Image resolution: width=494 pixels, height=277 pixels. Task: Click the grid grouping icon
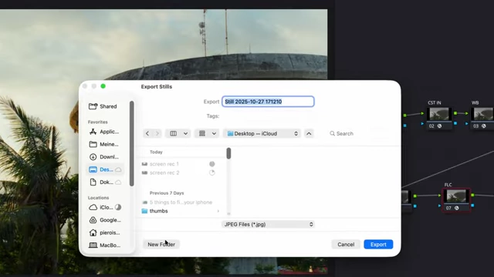[202, 133]
